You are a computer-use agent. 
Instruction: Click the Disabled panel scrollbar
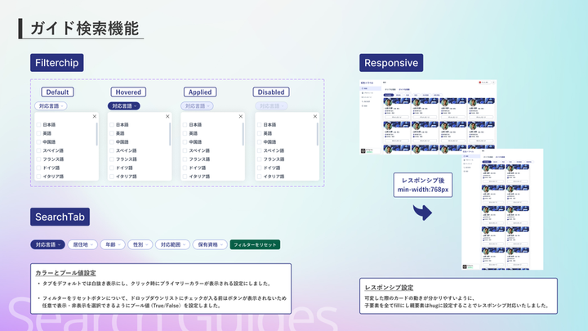[317, 134]
